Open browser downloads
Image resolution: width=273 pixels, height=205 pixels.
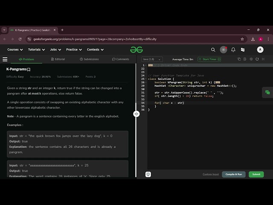[x=253, y=39]
